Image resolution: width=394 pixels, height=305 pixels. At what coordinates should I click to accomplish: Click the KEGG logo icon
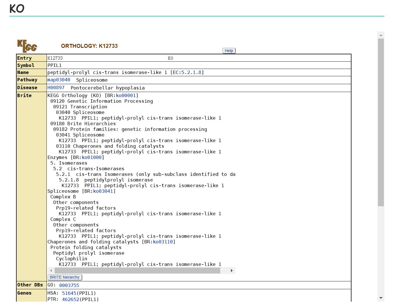[27, 46]
